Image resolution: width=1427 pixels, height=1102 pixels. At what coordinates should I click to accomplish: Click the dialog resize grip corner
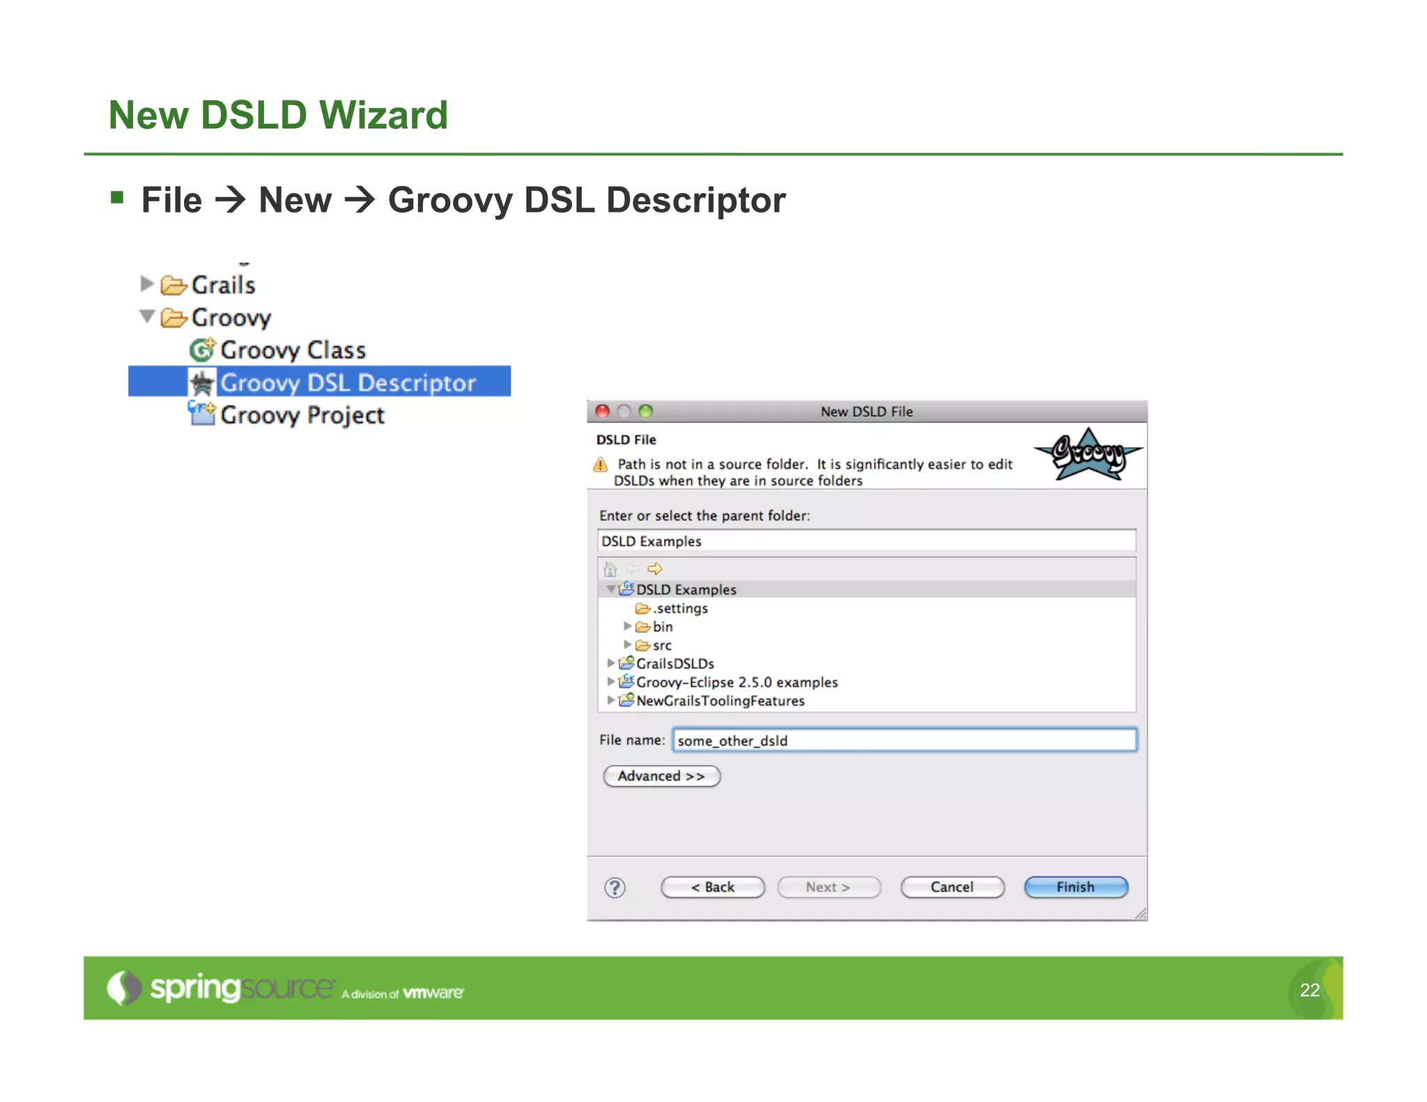point(1140,914)
